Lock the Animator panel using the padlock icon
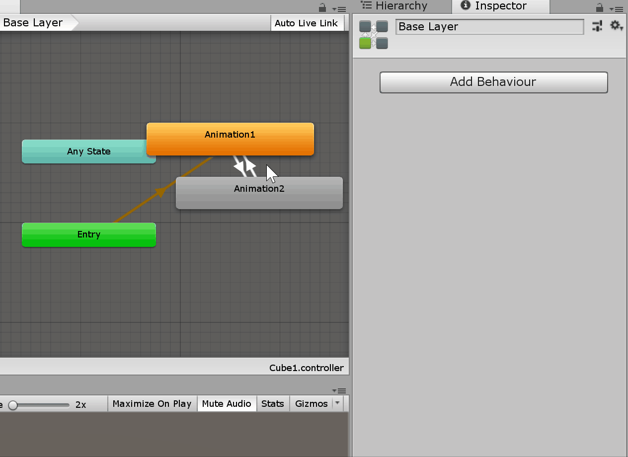The height and width of the screenshot is (457, 628). [x=322, y=7]
